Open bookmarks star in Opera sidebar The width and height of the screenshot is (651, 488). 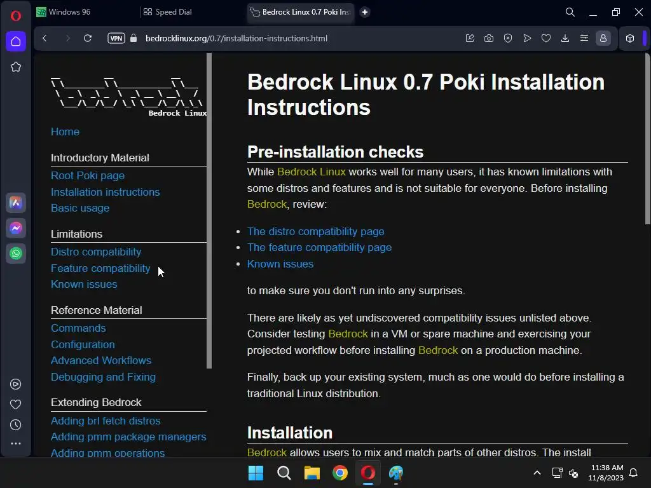pyautogui.click(x=16, y=67)
